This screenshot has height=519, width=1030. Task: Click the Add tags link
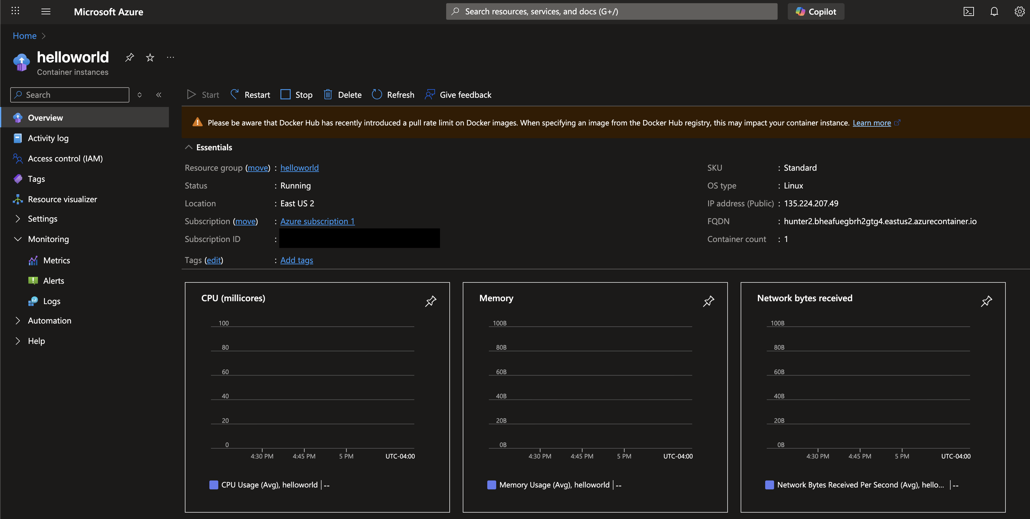click(x=296, y=260)
